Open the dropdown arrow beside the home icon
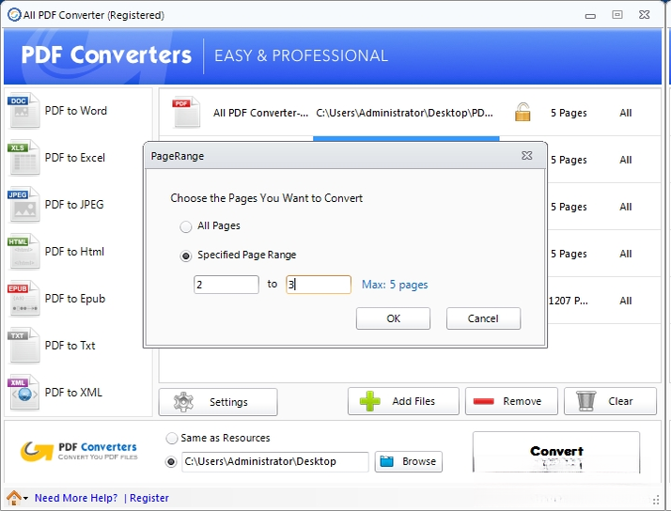 coord(25,498)
